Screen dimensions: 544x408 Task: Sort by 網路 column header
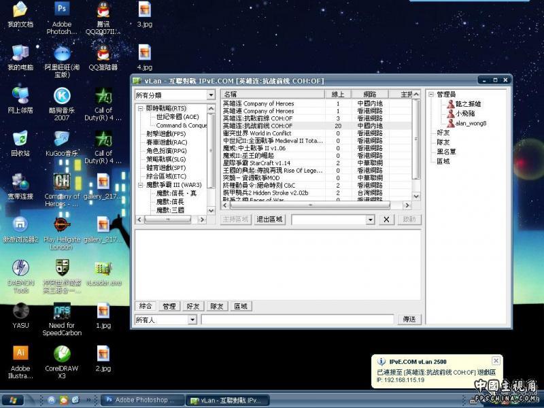click(x=370, y=94)
